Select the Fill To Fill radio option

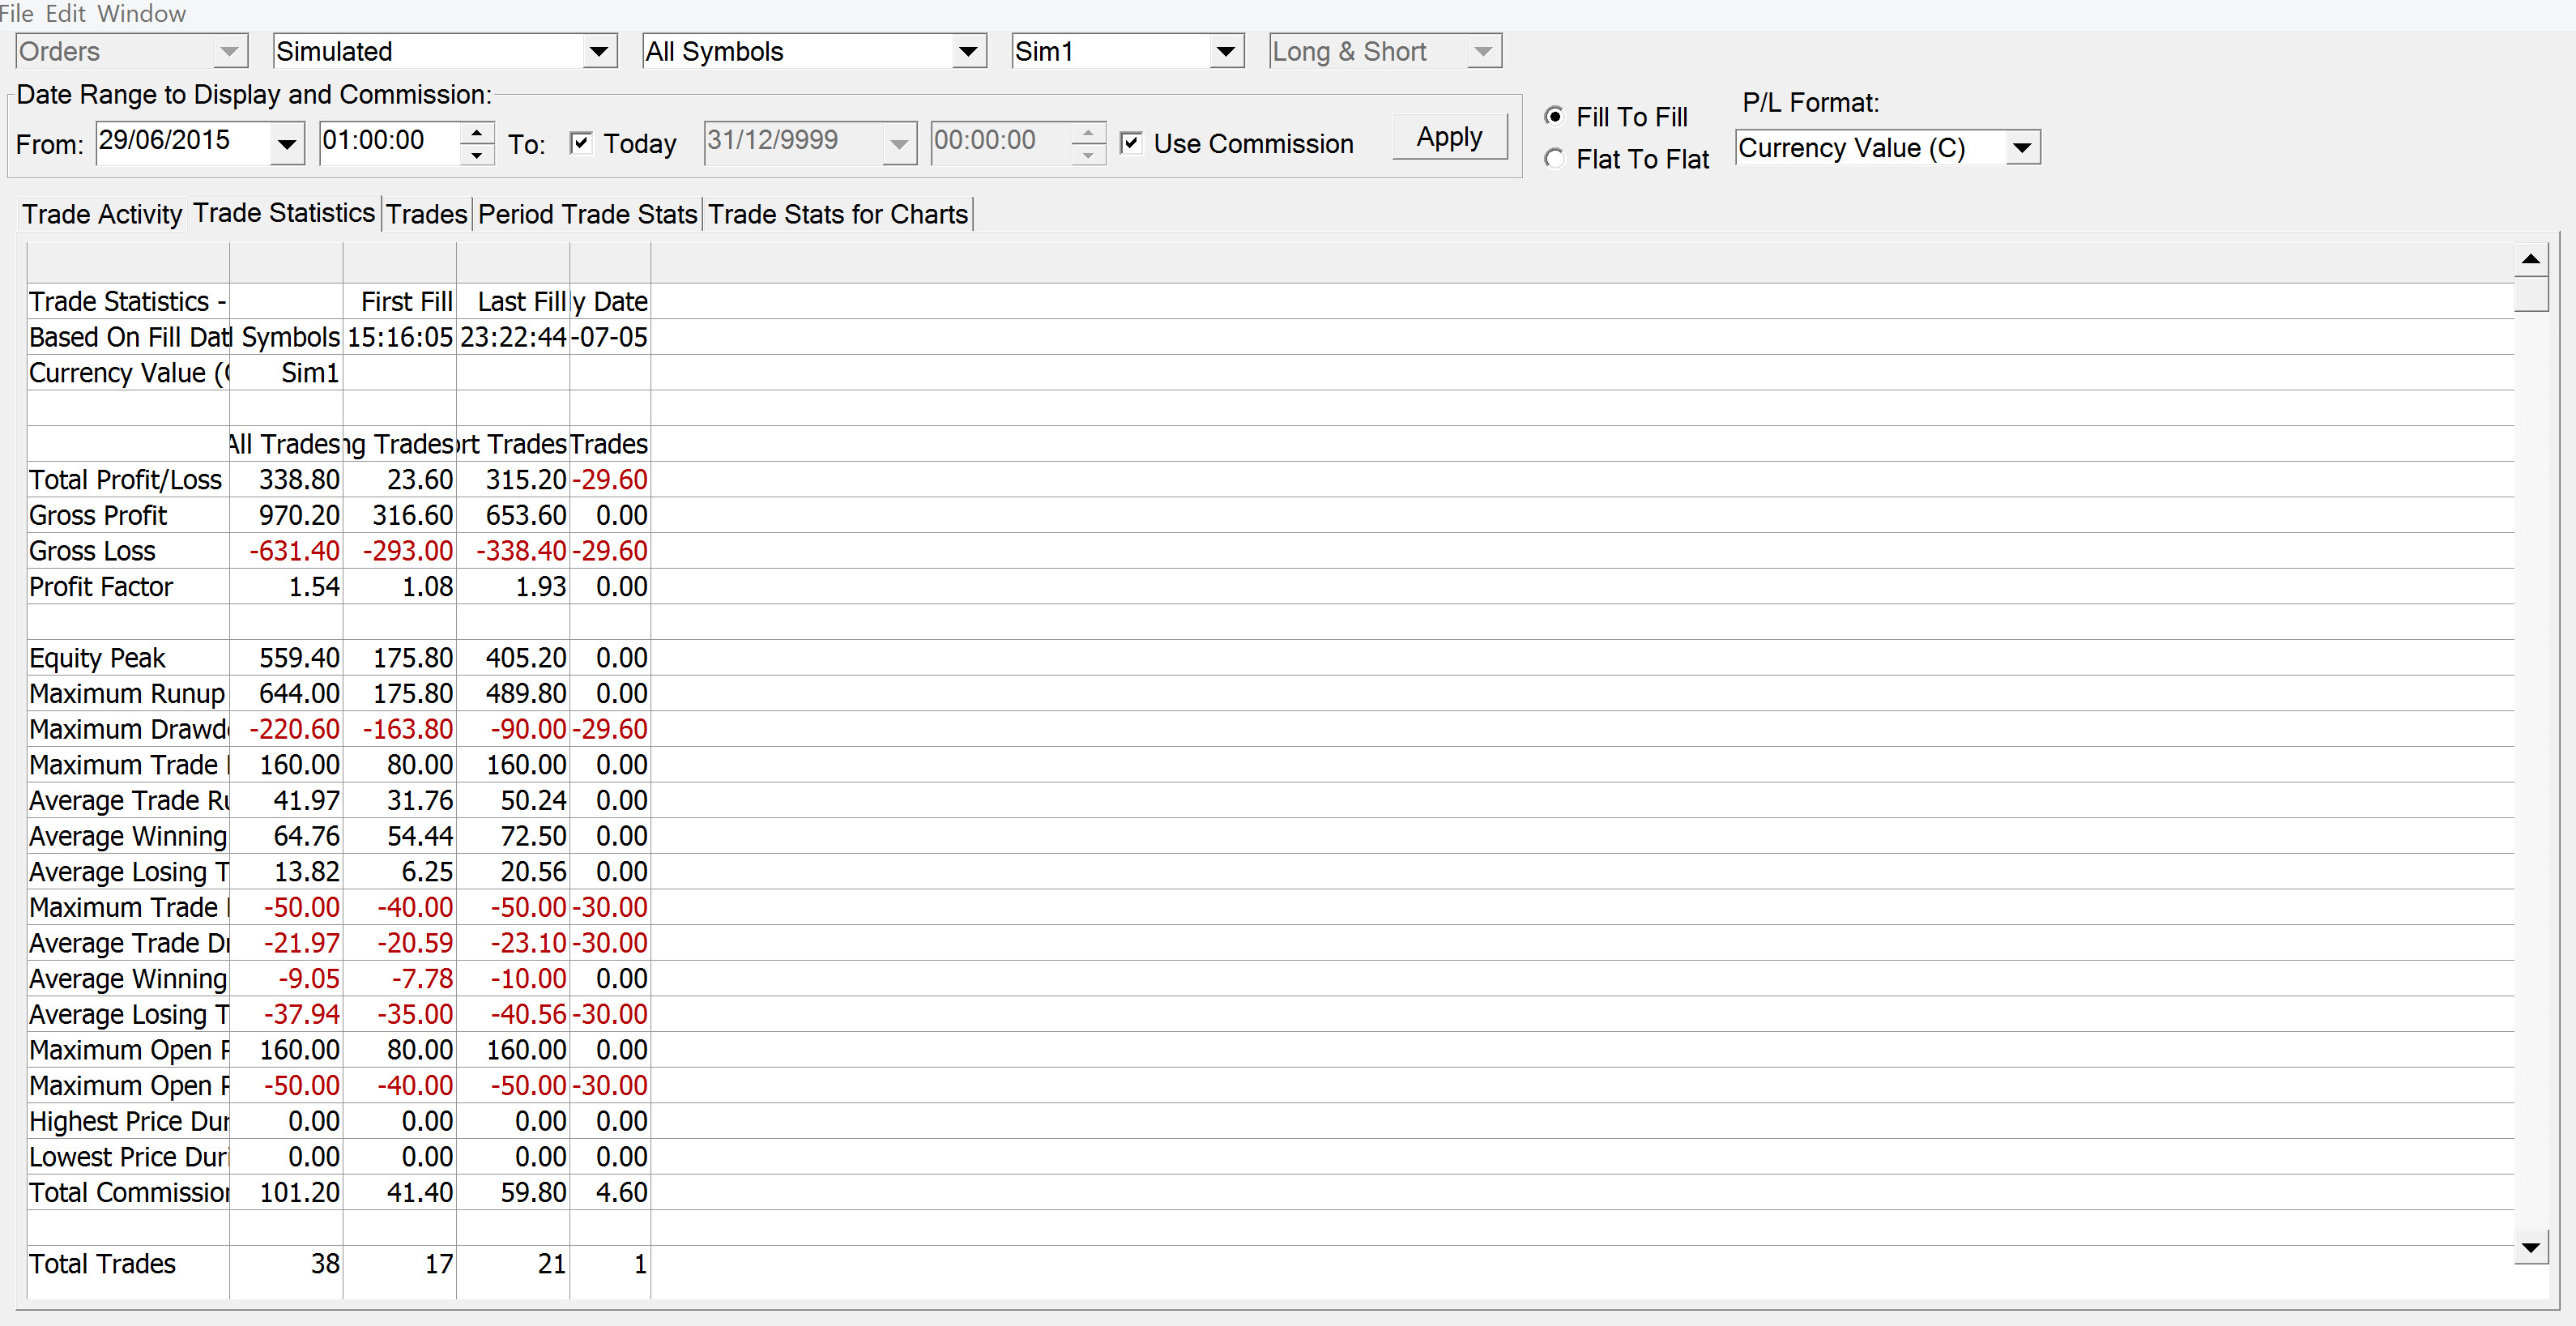point(1554,116)
